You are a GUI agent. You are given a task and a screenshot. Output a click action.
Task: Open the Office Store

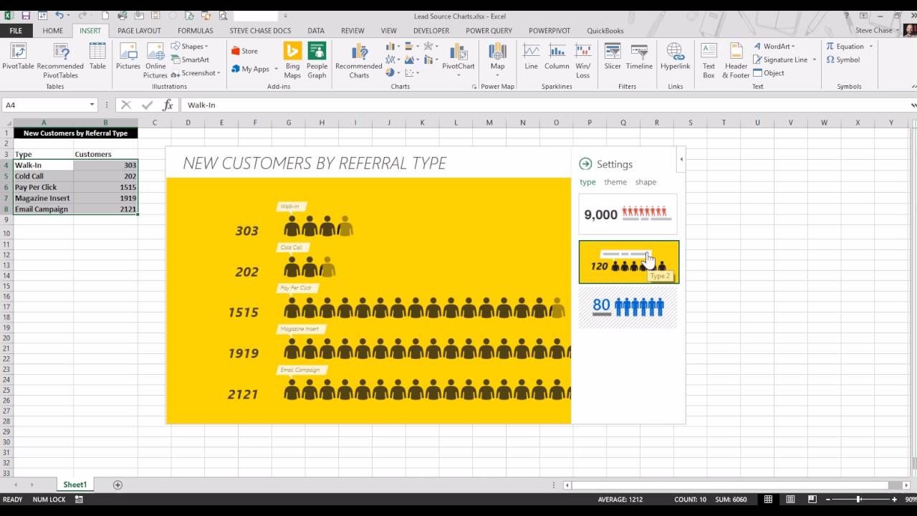(244, 51)
